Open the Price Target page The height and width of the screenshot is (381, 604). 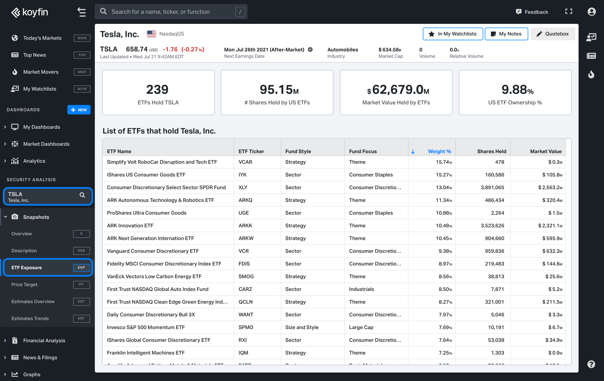pos(48,285)
